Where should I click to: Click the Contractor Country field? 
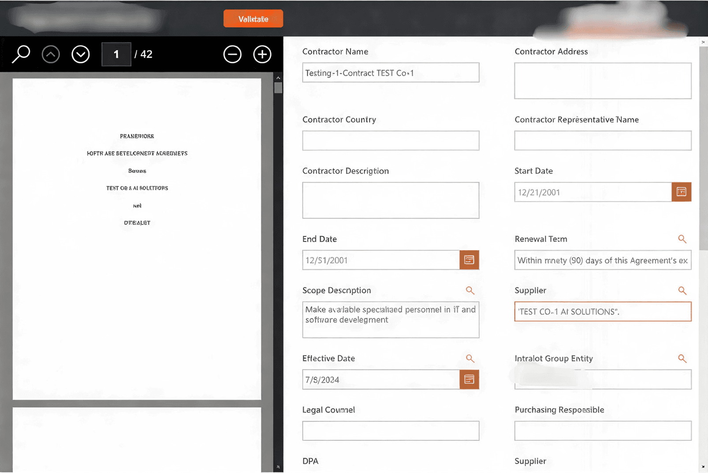391,141
